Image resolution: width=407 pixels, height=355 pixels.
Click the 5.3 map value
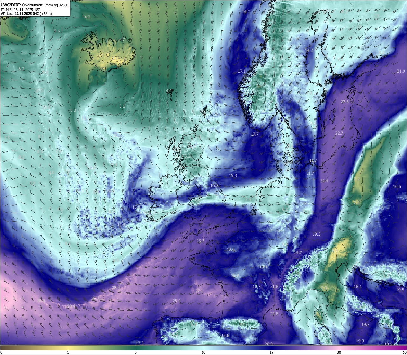pos(73,110)
